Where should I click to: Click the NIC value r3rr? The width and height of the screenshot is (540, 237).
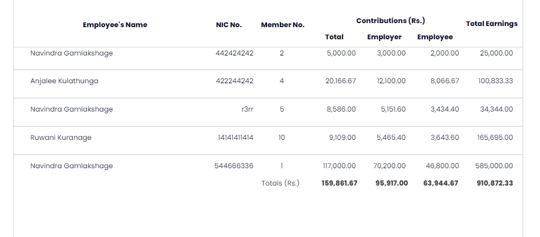coord(247,109)
